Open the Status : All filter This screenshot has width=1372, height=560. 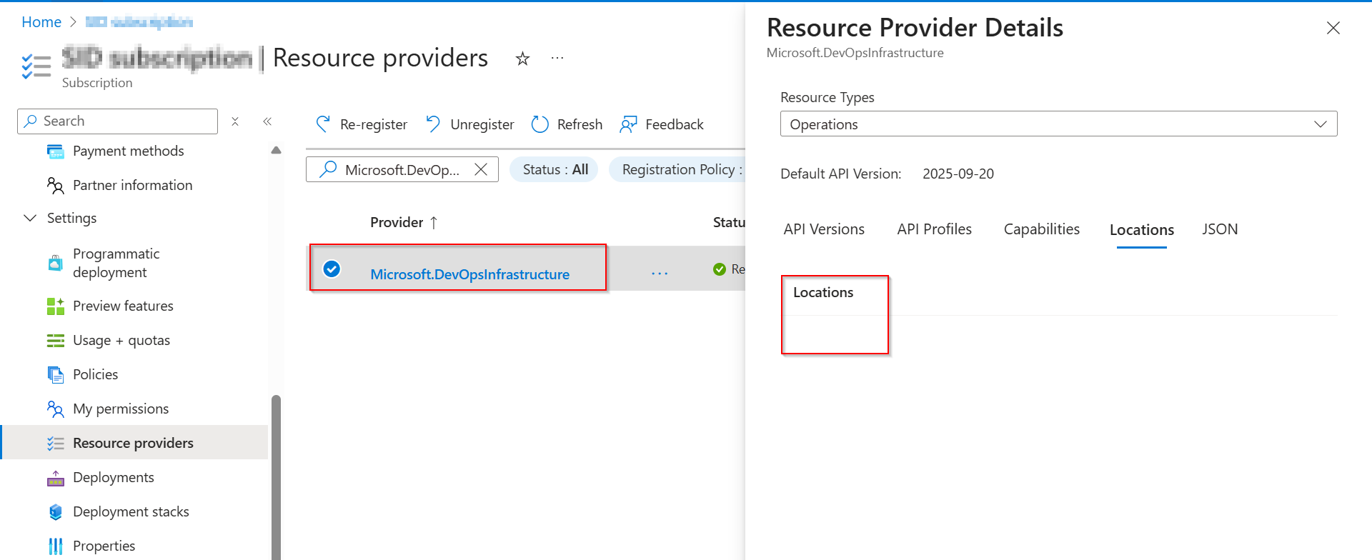[x=554, y=169]
